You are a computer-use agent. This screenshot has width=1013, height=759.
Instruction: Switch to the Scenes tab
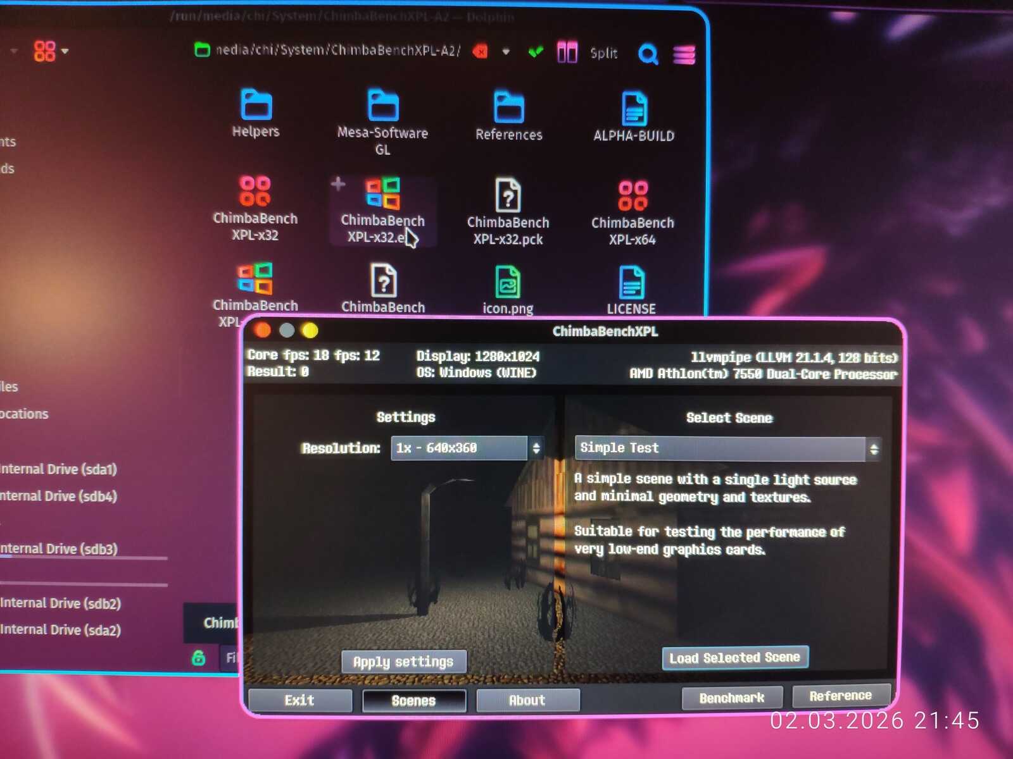tap(413, 700)
